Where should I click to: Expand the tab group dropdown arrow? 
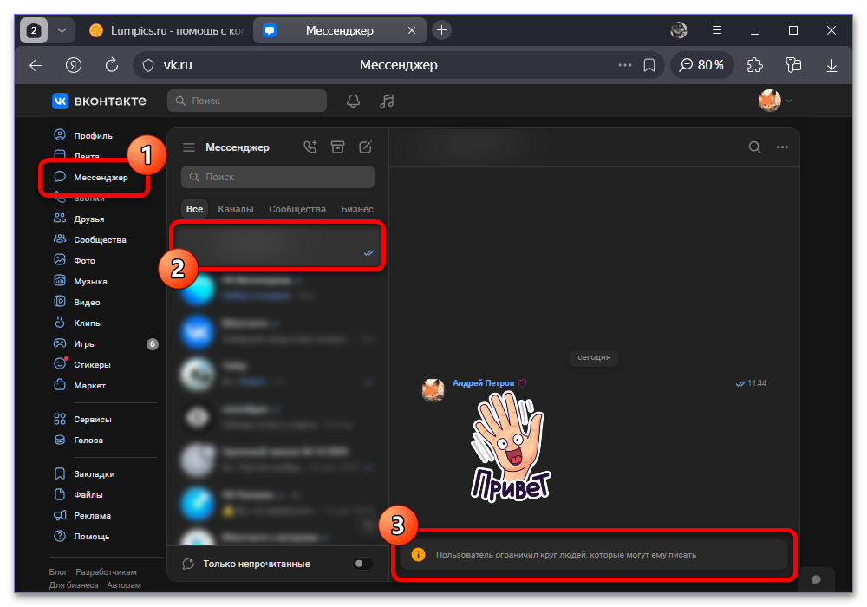pyautogui.click(x=62, y=30)
